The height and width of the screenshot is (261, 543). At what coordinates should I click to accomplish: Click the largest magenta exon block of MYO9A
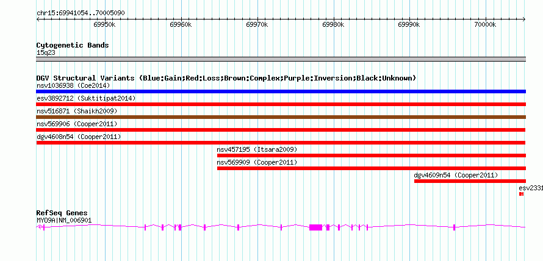click(x=315, y=227)
